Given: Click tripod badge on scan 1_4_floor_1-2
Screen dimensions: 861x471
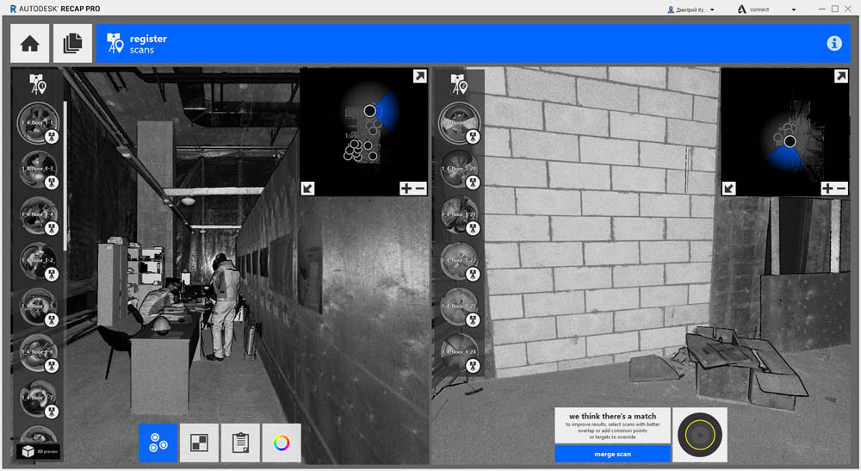Looking at the screenshot, I should (52, 274).
